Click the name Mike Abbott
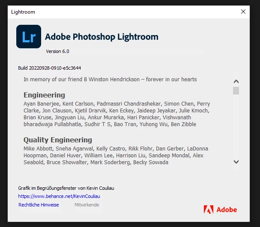 38,149
